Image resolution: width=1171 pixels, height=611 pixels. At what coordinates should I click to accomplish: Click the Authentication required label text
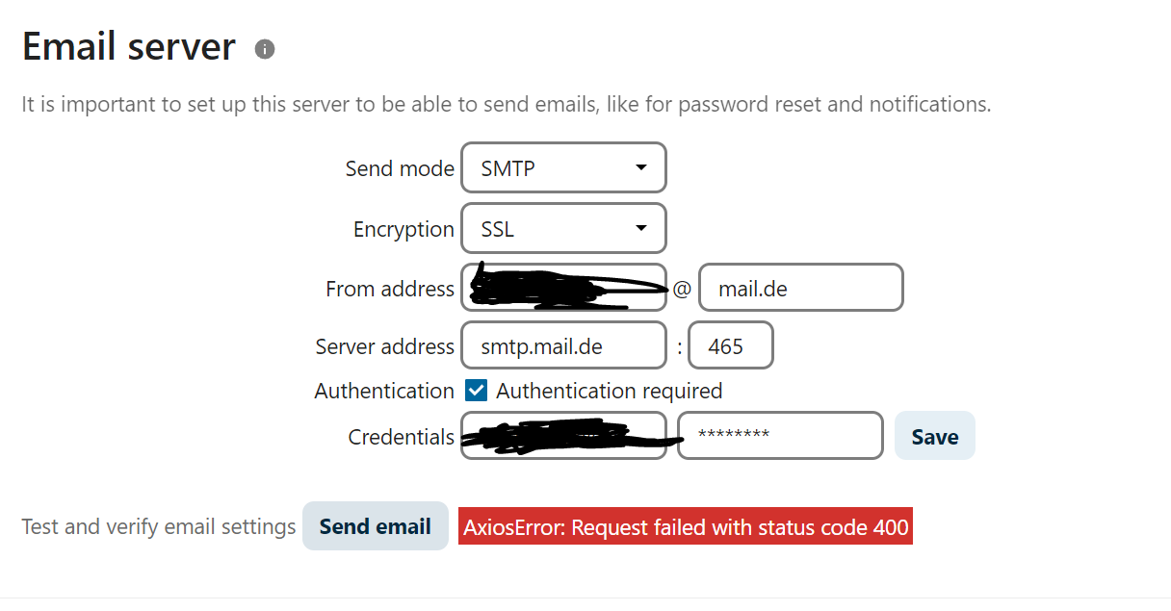[x=609, y=391]
